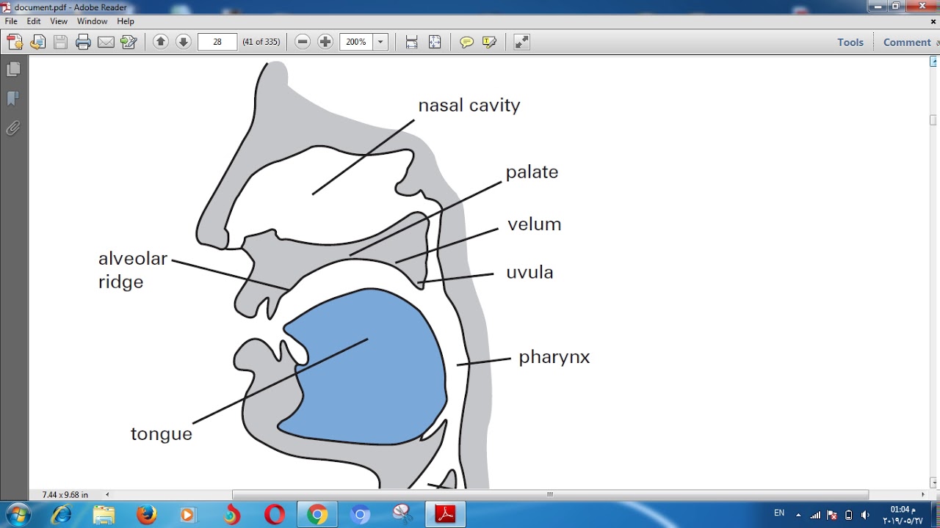The width and height of the screenshot is (940, 528).
Task: Click the 'palate' label
Action: pyautogui.click(x=532, y=172)
